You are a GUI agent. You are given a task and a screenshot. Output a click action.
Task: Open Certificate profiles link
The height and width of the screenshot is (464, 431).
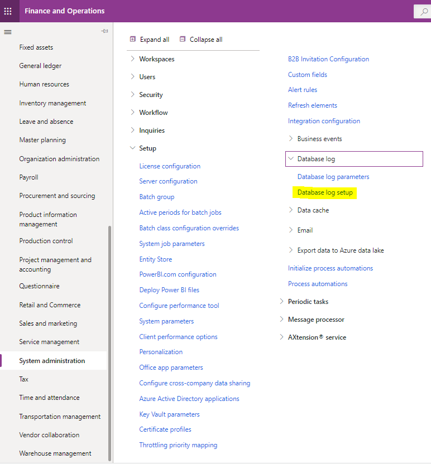pyautogui.click(x=165, y=429)
